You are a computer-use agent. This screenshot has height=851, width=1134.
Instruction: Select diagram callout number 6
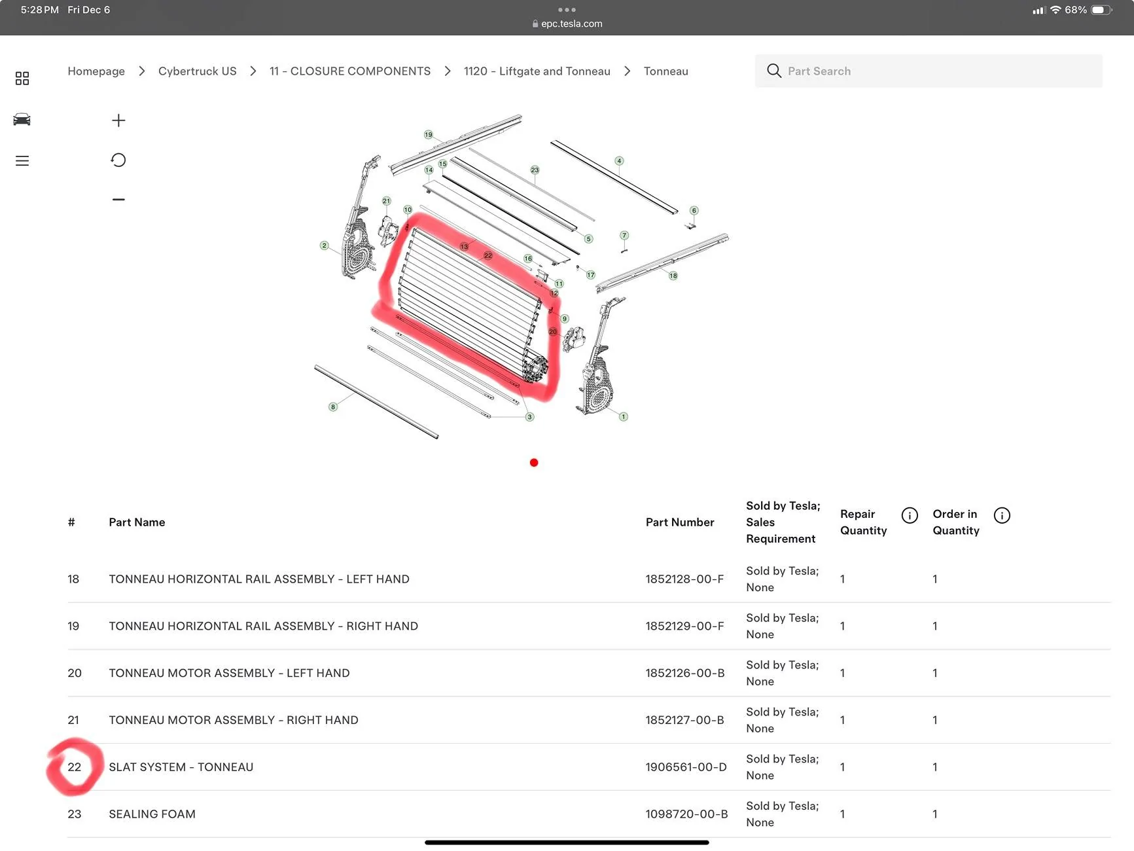point(694,211)
